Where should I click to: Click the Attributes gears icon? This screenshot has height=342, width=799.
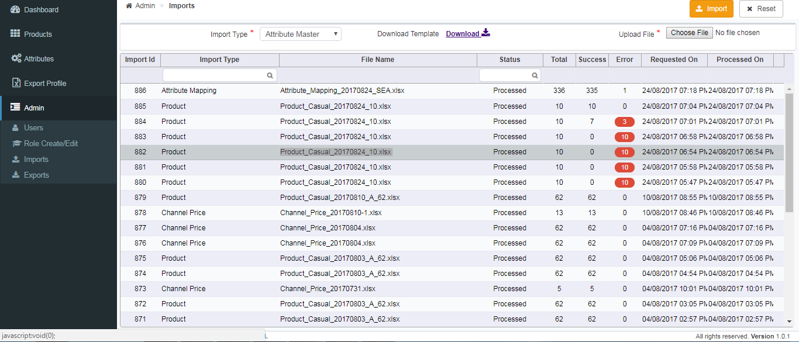click(x=16, y=58)
